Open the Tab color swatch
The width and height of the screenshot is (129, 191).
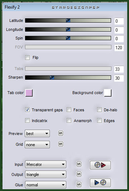(29, 93)
